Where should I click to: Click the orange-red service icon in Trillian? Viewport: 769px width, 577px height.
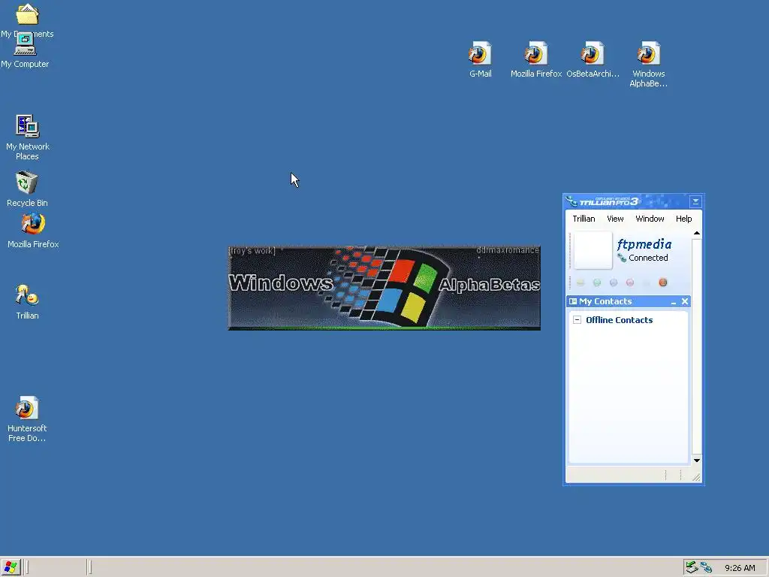663,282
